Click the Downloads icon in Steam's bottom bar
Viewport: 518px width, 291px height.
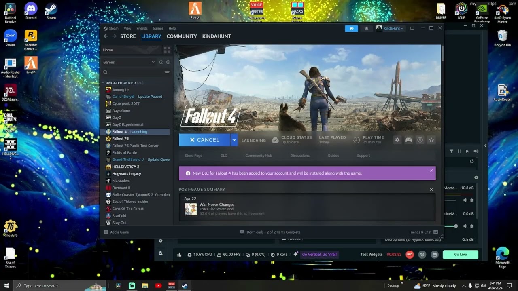click(x=242, y=232)
